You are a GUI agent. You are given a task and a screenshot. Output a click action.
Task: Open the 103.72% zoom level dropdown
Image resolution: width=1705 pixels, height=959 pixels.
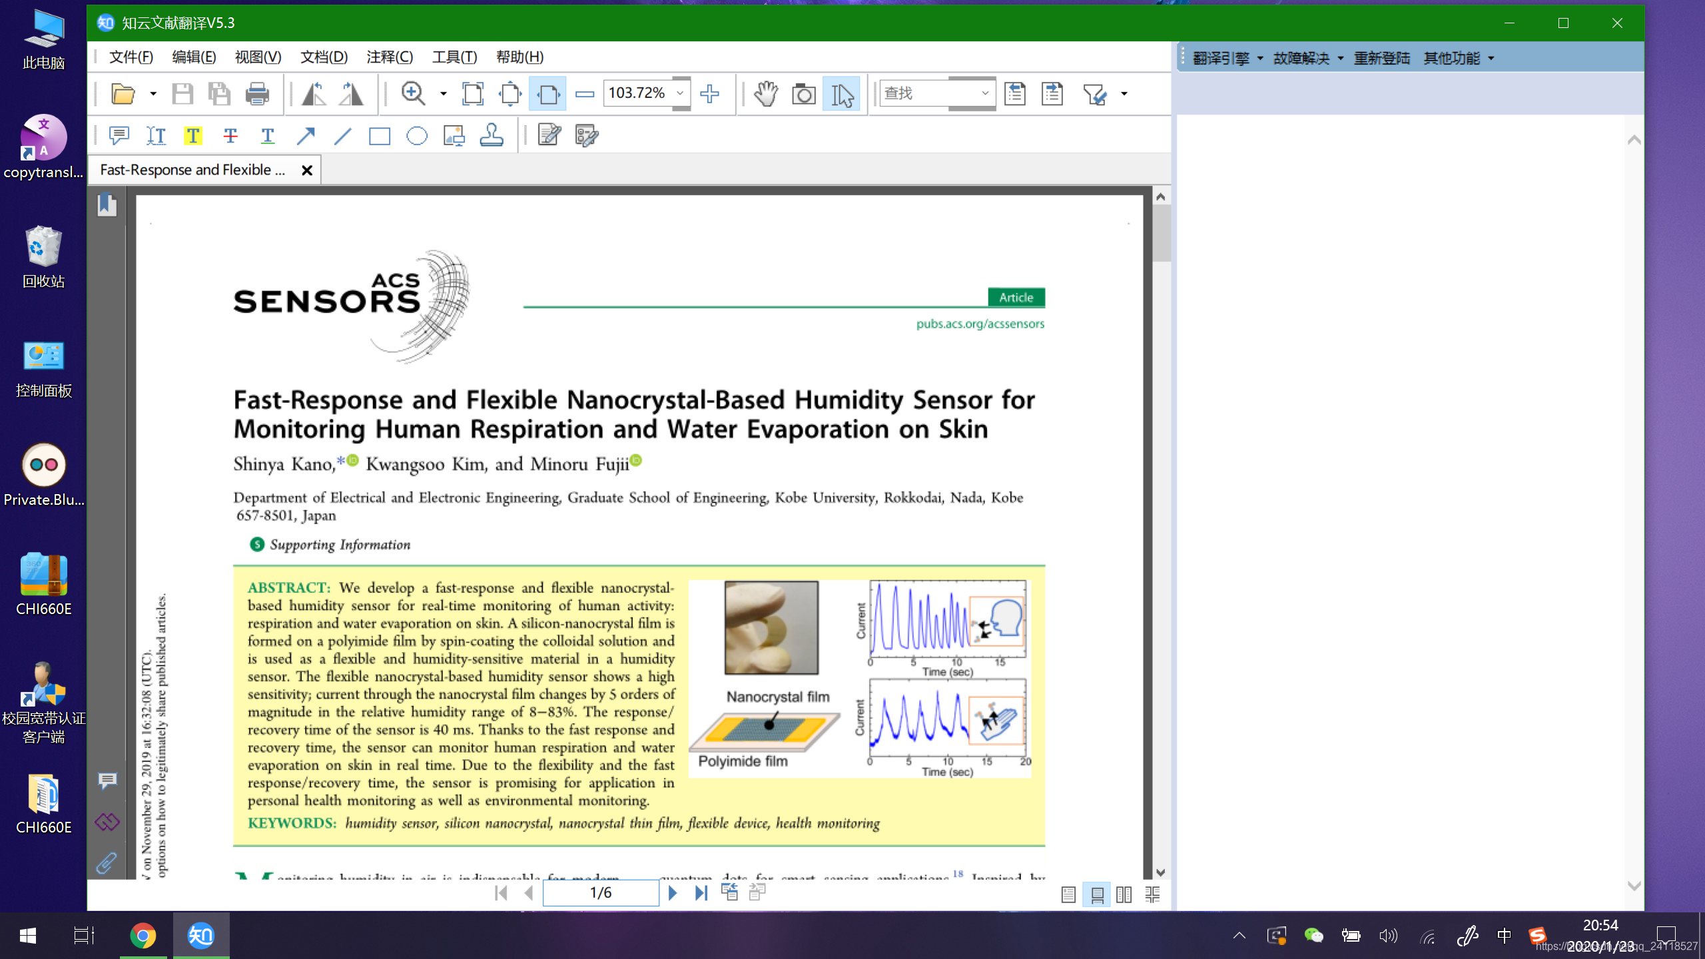680,93
